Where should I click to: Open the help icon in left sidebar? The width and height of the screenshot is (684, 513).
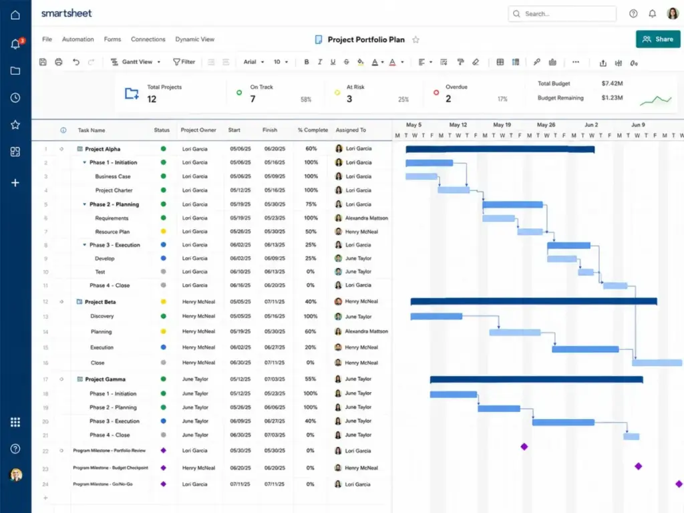tap(15, 448)
